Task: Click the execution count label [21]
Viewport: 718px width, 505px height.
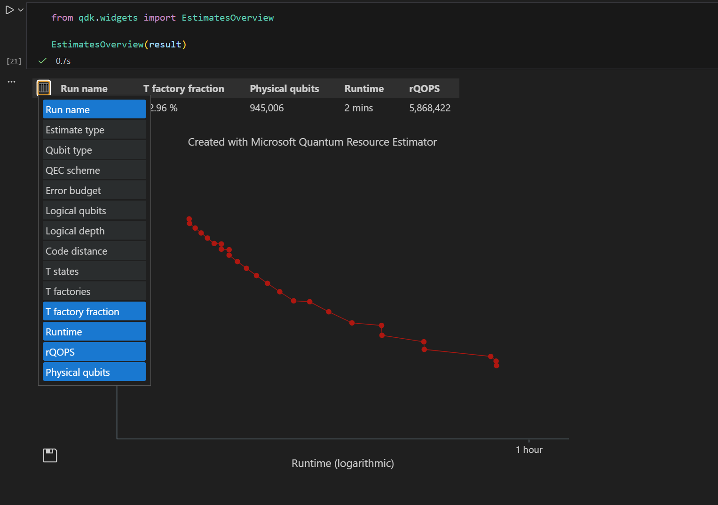Action: click(14, 61)
